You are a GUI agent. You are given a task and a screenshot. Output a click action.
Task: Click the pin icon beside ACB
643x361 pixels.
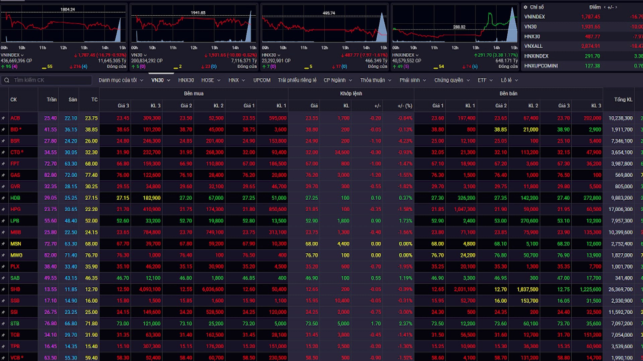coord(3,118)
